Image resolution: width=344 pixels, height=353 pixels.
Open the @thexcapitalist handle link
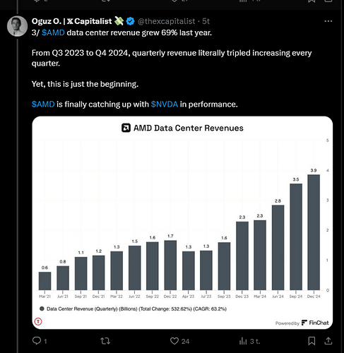[166, 21]
